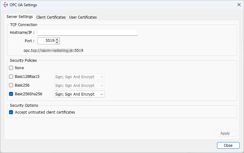Viewport: 244px width, 153px height.
Task: Decrease the port number with down arrow
Action: tap(57, 43)
